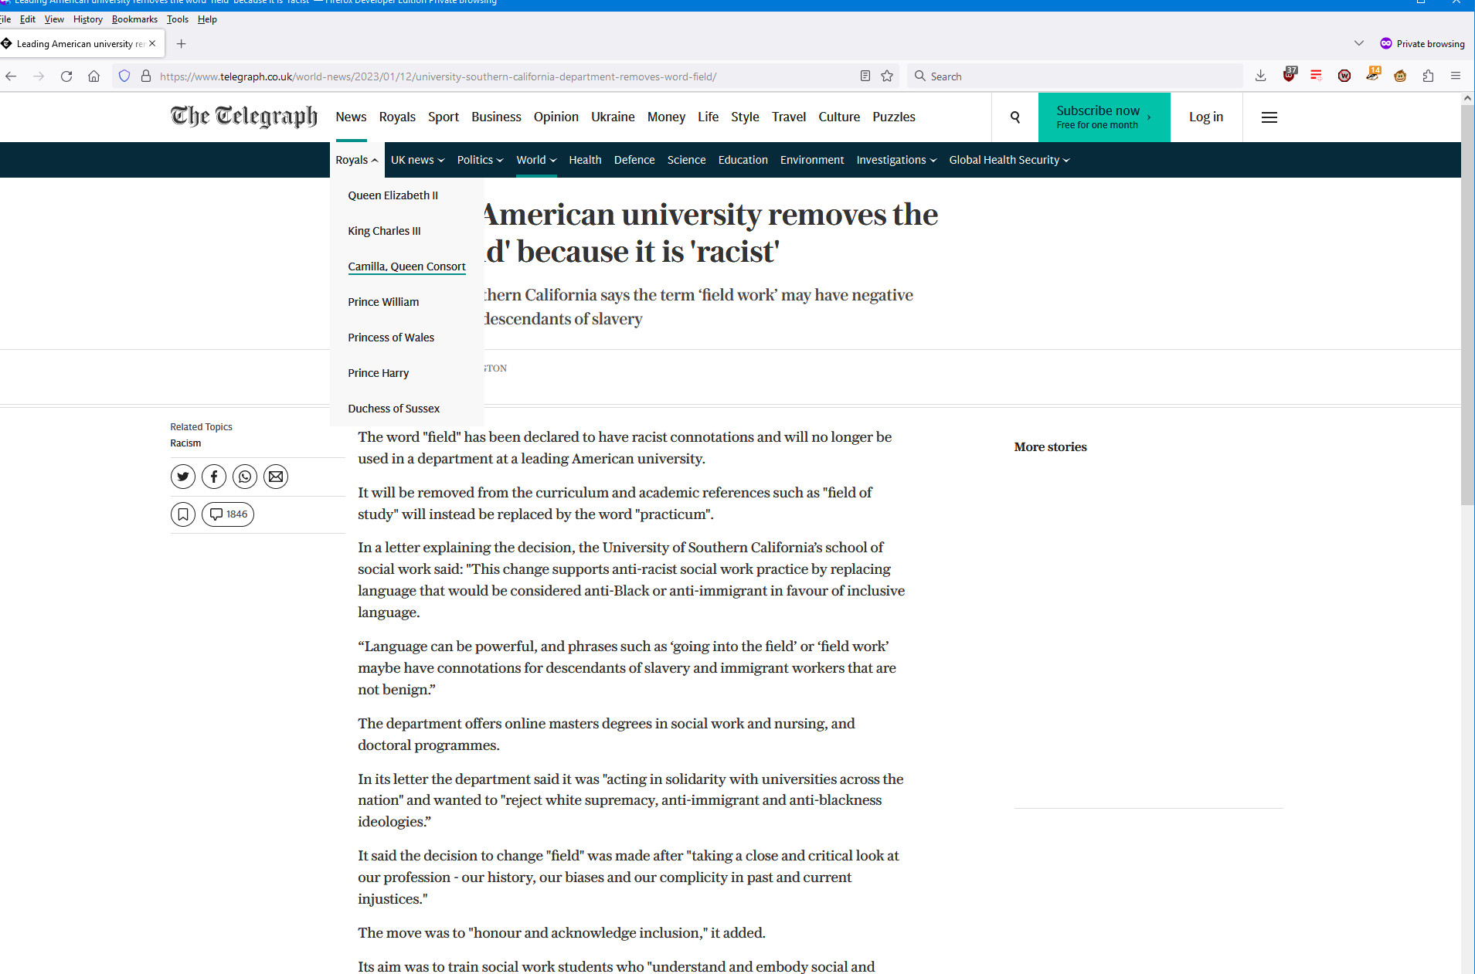
Task: Open a new tab with the plus icon
Action: coord(182,44)
